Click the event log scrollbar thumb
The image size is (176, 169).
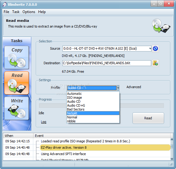[x=172, y=147]
